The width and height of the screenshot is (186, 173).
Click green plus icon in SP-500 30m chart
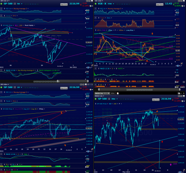(x=96, y=99)
